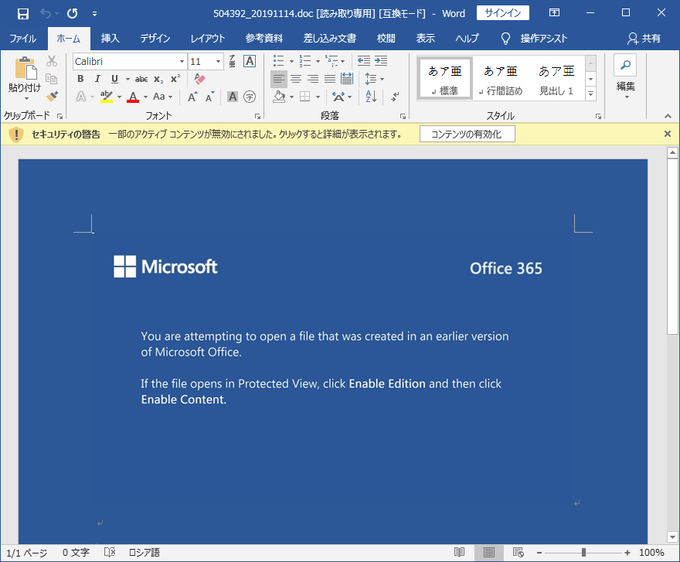The height and width of the screenshot is (562, 680).
Task: Click the サインイン sign-in button
Action: [504, 13]
